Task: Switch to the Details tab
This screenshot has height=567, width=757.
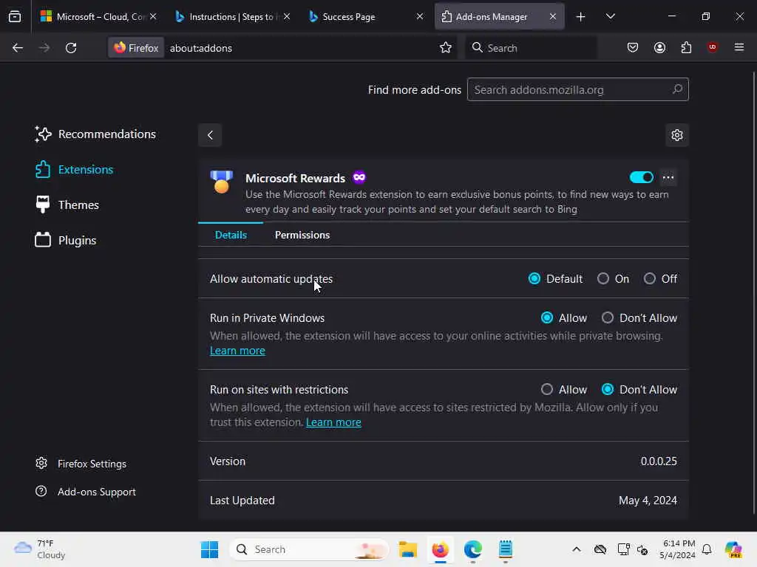Action: click(x=231, y=235)
